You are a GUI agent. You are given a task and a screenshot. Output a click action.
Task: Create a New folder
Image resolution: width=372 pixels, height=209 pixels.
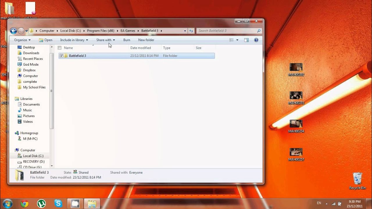pos(146,40)
